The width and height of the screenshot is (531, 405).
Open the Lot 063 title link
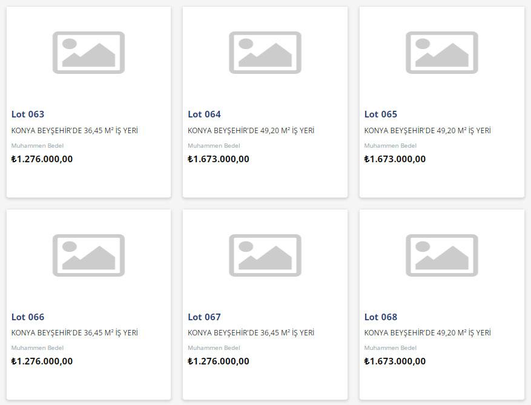tap(28, 114)
